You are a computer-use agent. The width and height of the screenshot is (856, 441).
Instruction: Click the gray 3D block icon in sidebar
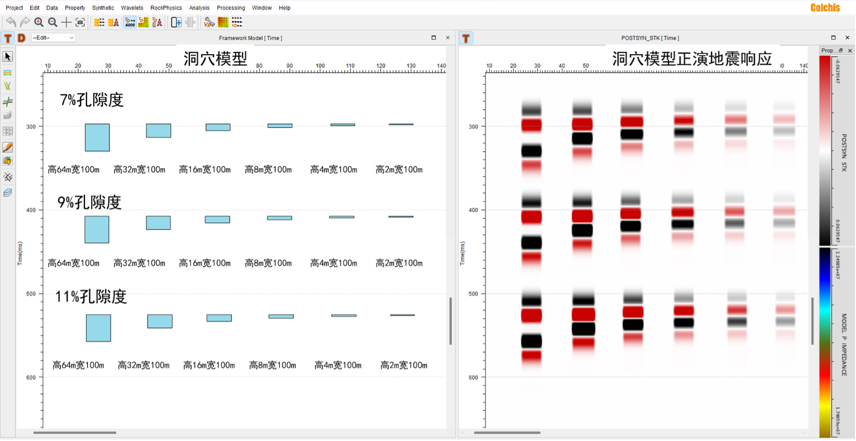[x=8, y=115]
